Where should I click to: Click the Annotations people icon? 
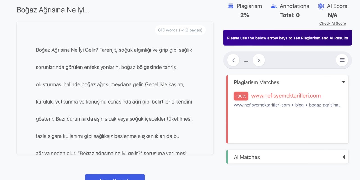(x=273, y=6)
